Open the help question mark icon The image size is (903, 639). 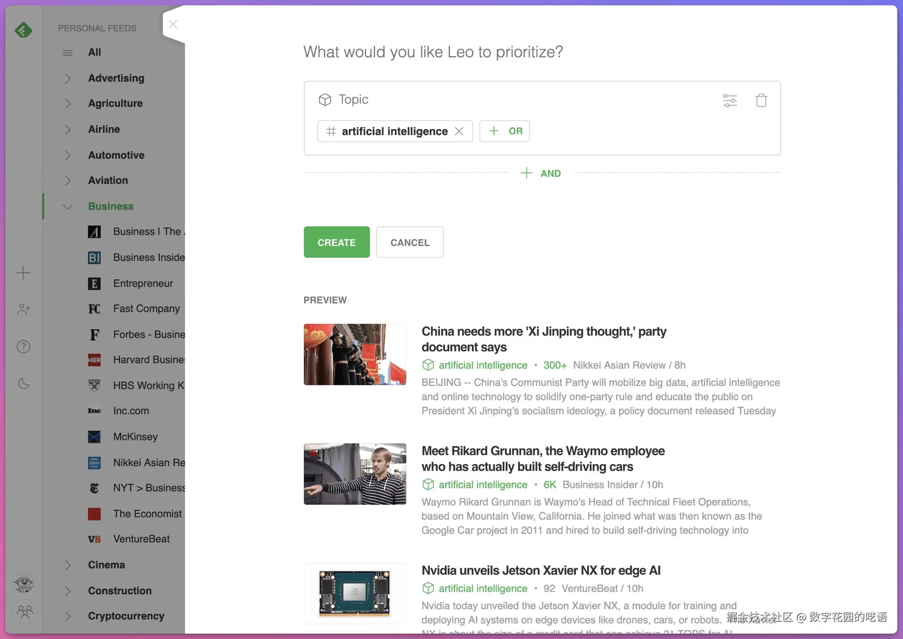click(x=23, y=346)
